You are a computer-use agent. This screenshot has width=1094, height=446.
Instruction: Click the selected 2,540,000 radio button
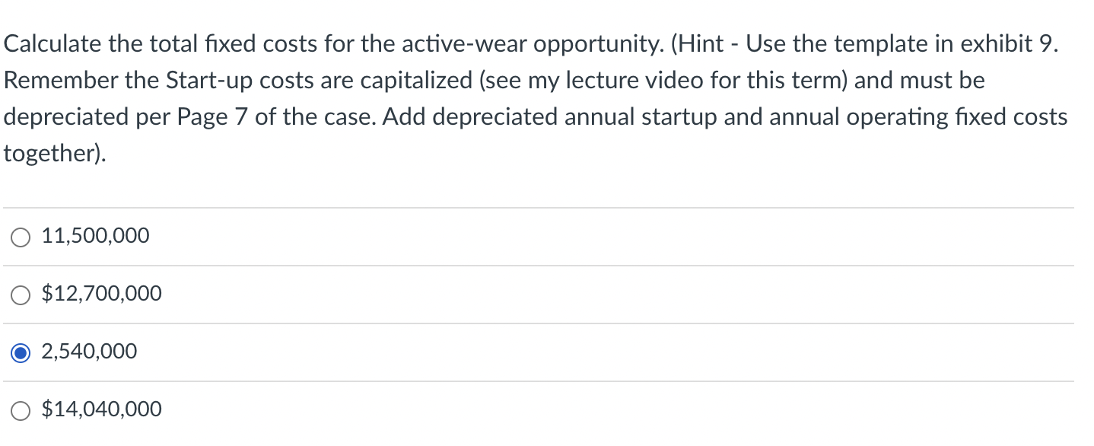21,352
